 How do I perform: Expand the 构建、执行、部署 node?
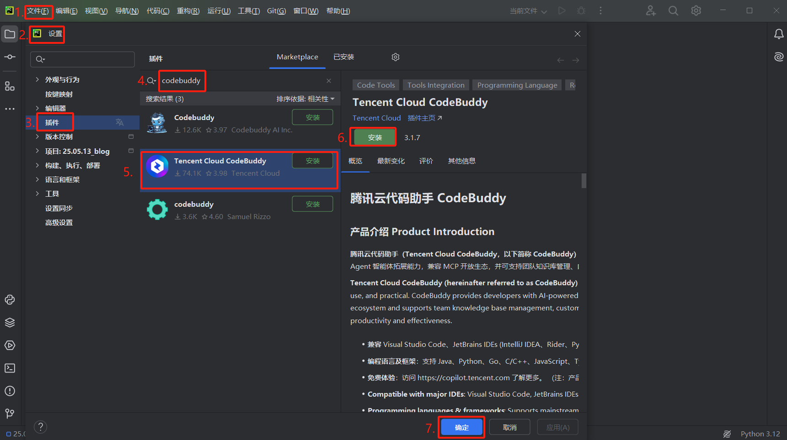pos(37,165)
